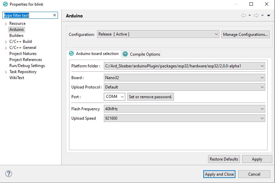The height and width of the screenshot is (183, 275).
Task: Click the Compile Options tab icon
Action: coord(125,54)
